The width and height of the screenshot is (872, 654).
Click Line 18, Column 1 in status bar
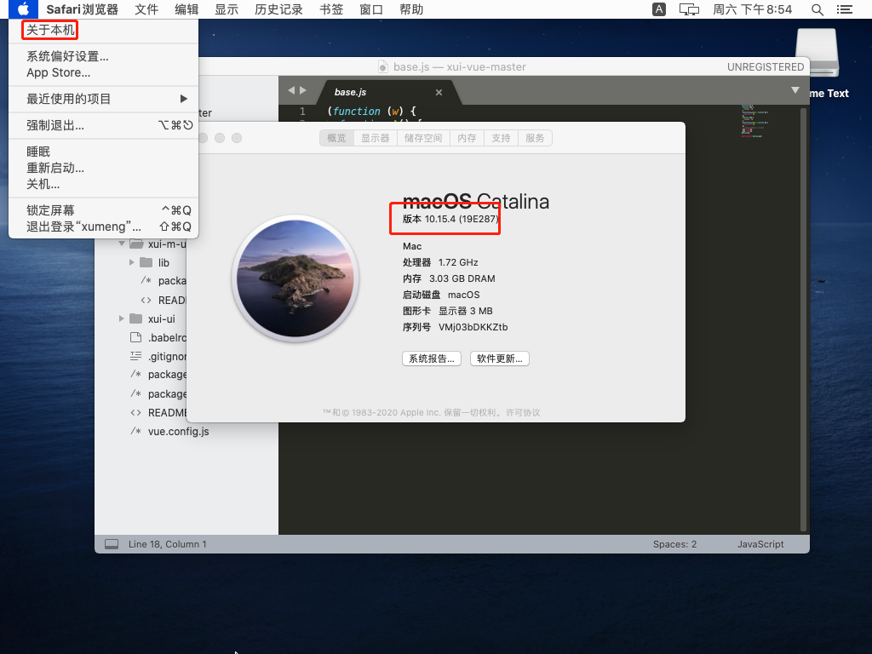(168, 544)
